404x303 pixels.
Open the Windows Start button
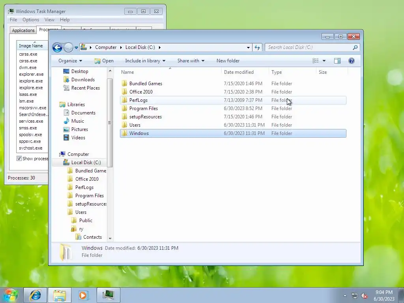click(x=10, y=295)
